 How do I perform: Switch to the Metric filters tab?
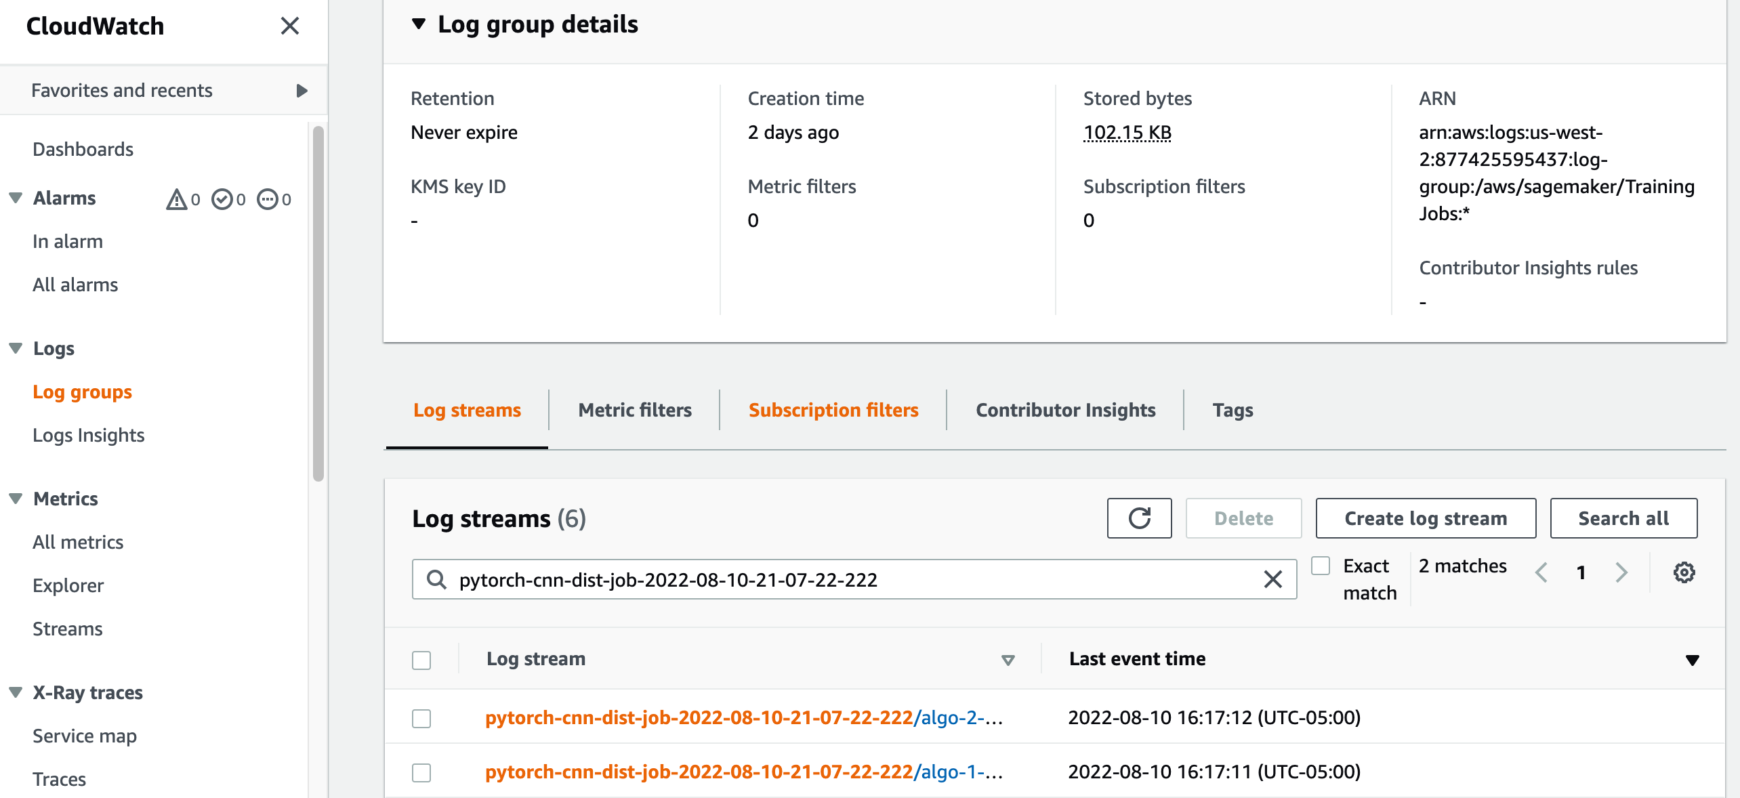(634, 410)
